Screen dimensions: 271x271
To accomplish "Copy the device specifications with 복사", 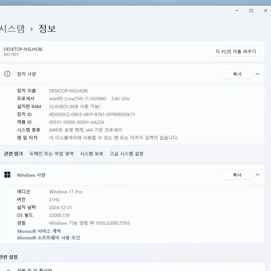I will [x=237, y=74].
